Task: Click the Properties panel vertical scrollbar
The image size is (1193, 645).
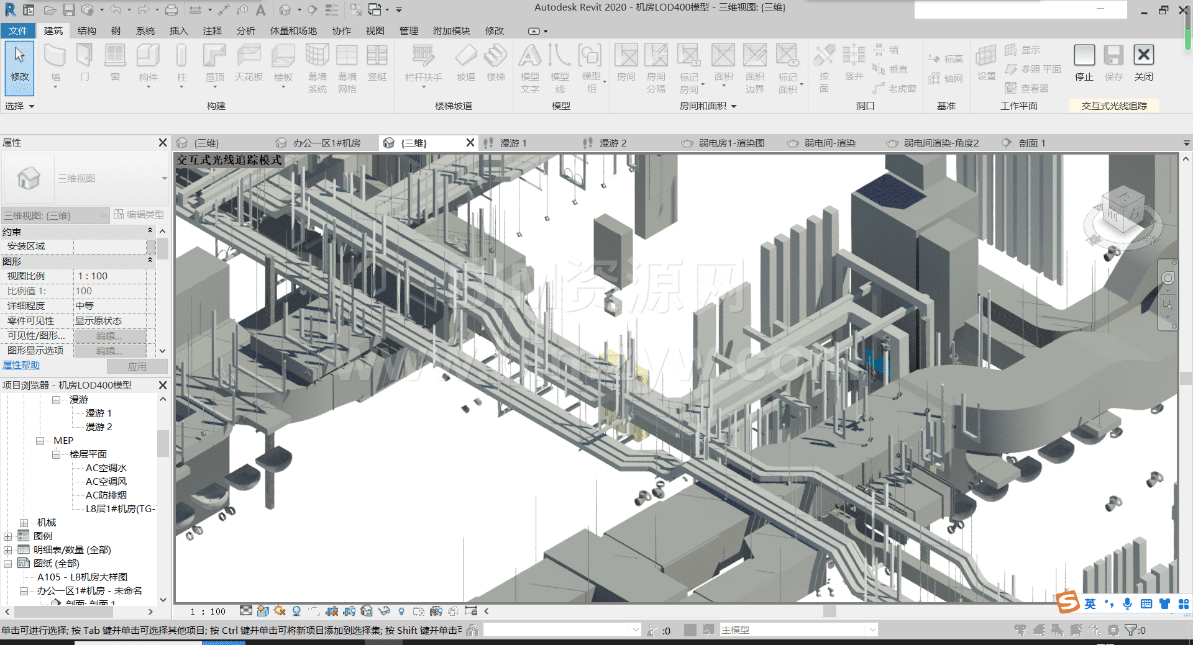Action: point(162,291)
